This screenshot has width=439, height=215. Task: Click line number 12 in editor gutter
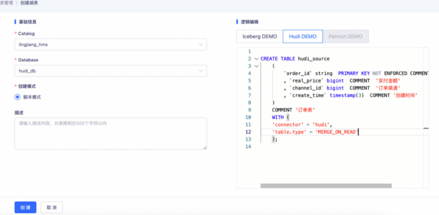248,132
